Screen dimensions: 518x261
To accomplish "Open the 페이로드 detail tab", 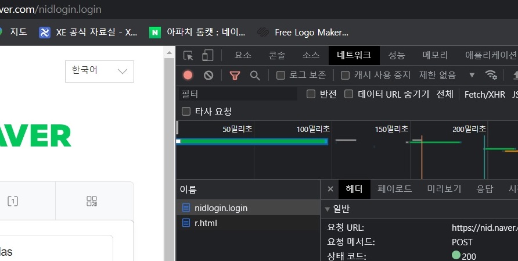I will 394,189.
